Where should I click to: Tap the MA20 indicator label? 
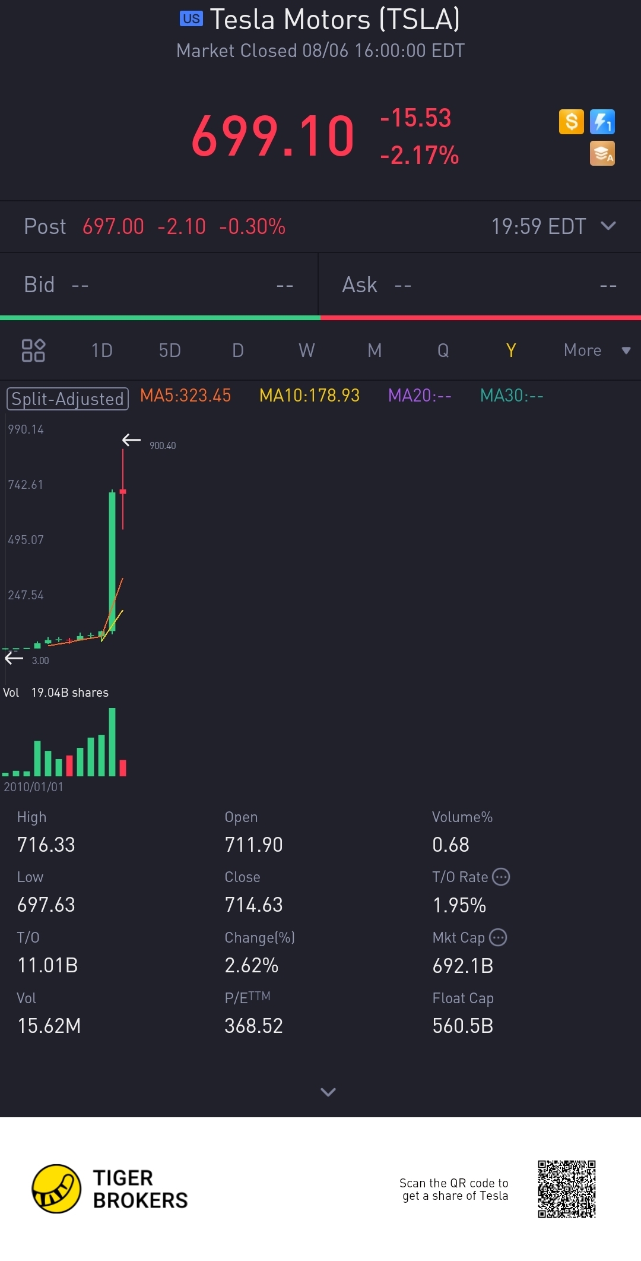pos(420,396)
